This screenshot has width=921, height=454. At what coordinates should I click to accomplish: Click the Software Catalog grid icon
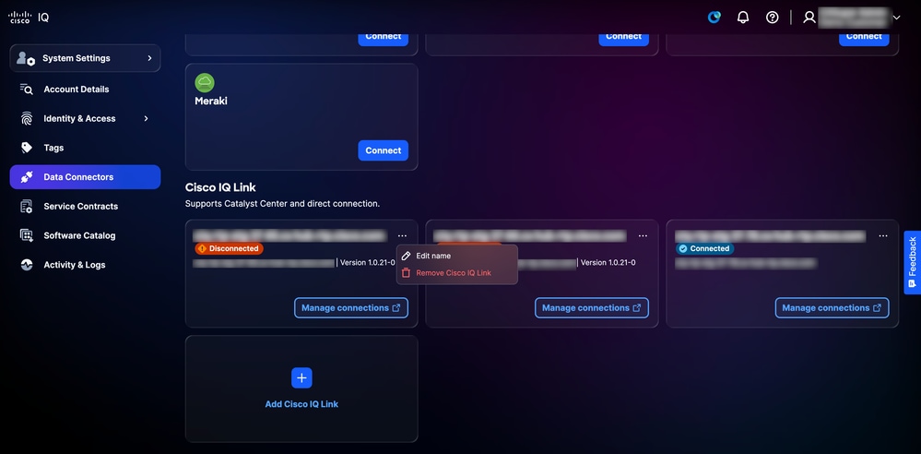click(27, 236)
